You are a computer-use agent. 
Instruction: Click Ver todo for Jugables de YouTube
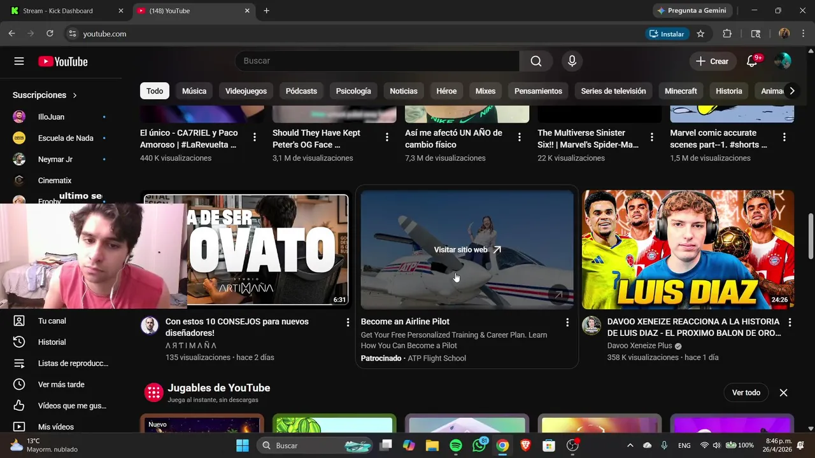pos(746,392)
